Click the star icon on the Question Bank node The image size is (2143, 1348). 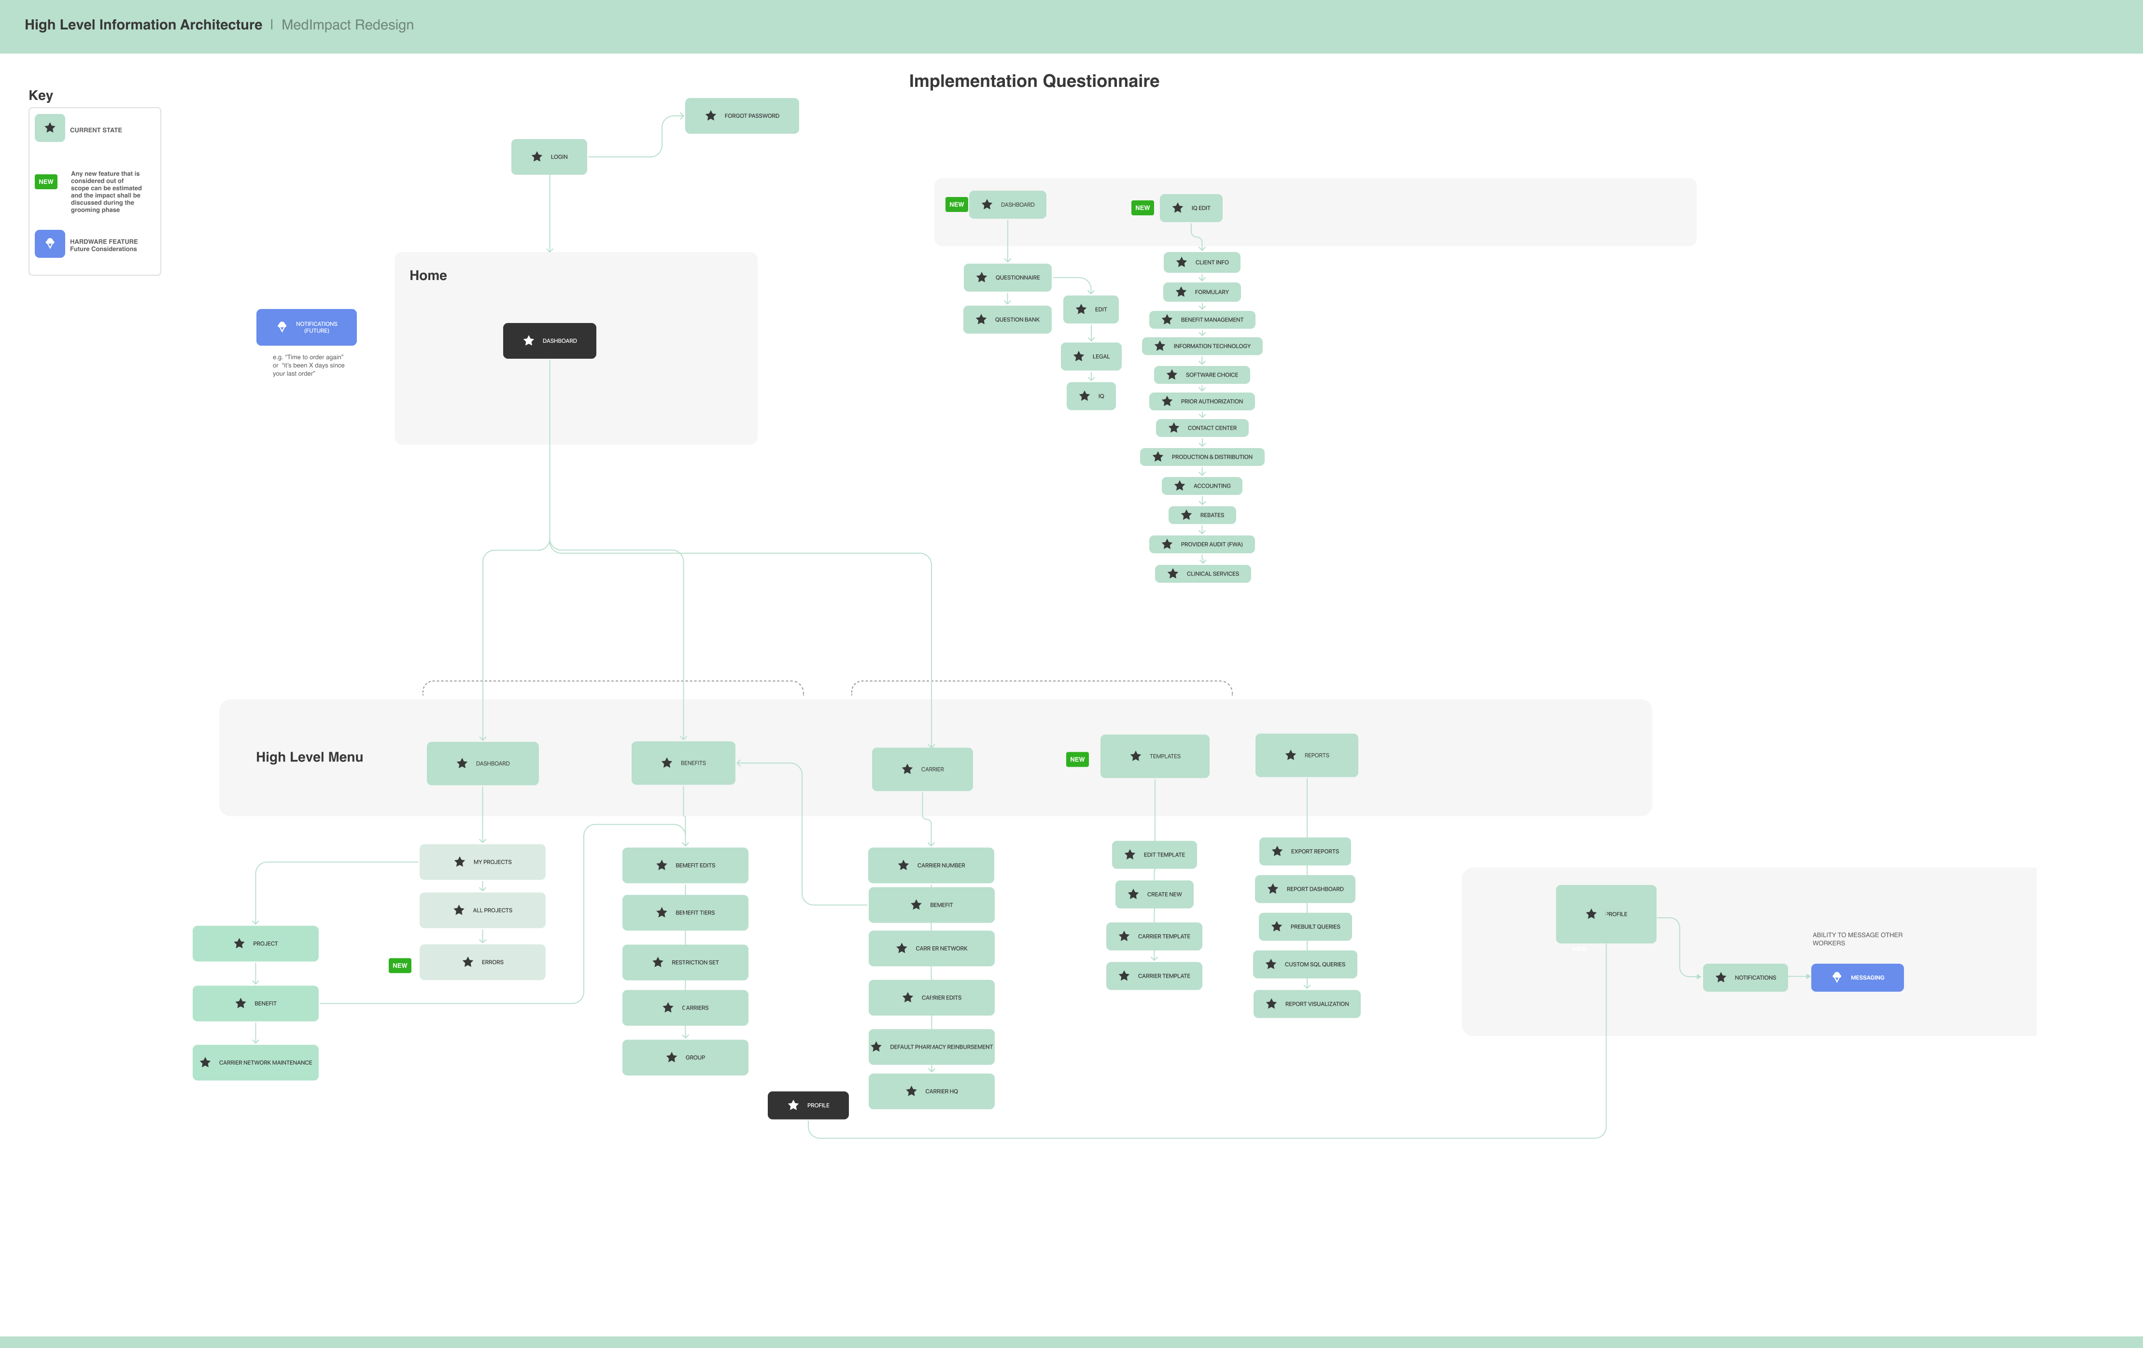point(981,320)
